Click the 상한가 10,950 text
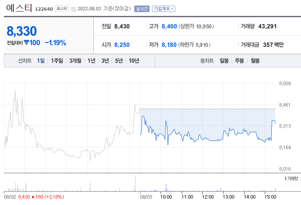The width and height of the screenshot is (301, 205). pos(196,26)
